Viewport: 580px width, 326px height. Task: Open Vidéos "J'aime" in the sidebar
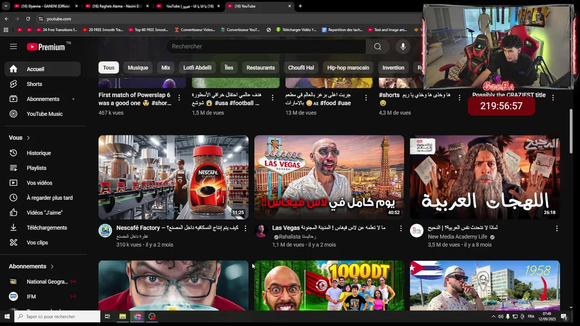pyautogui.click(x=43, y=213)
